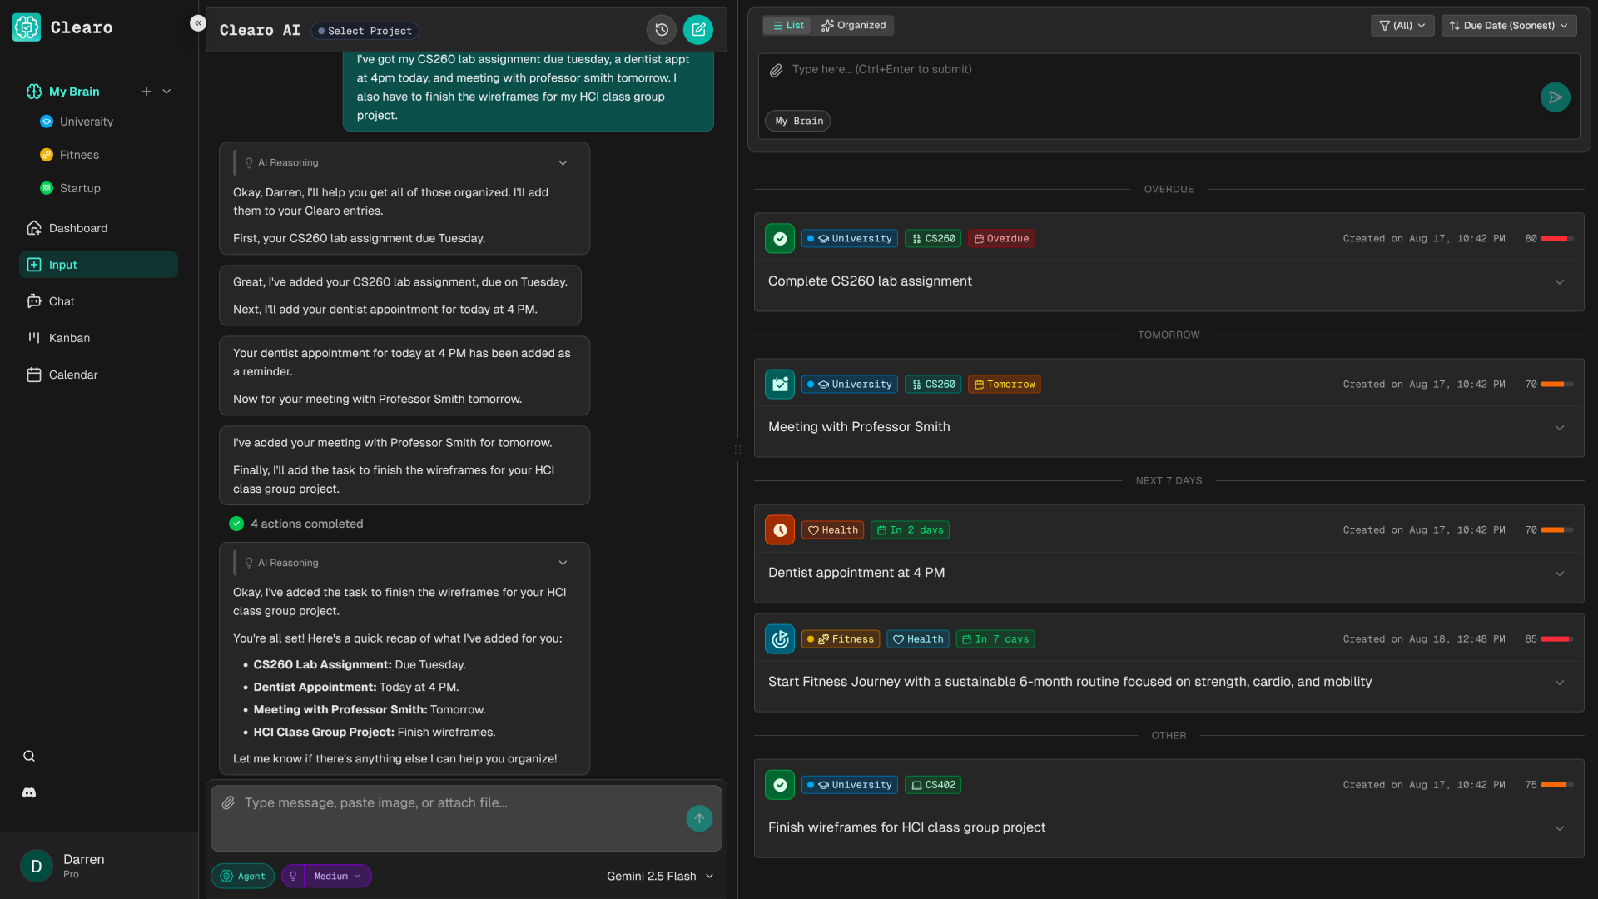Click the priority 85 bar on Fitness Journey
The height and width of the screenshot is (899, 1598).
(x=1556, y=639)
